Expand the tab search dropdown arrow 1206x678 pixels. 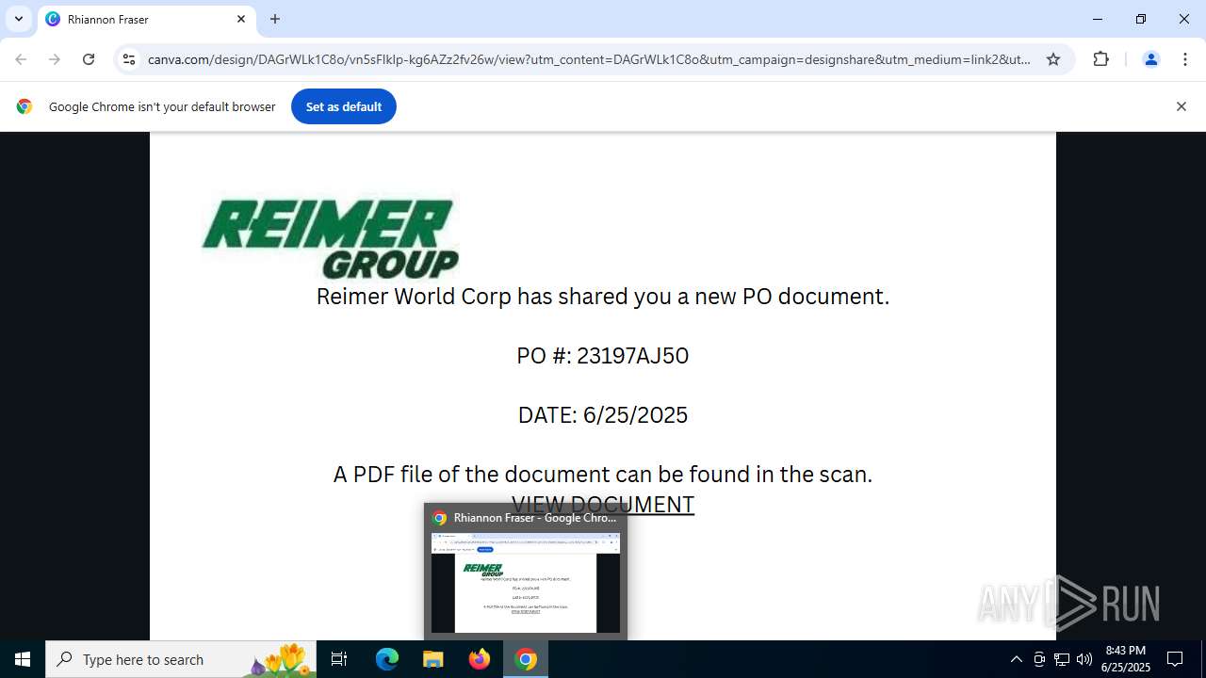click(x=19, y=19)
